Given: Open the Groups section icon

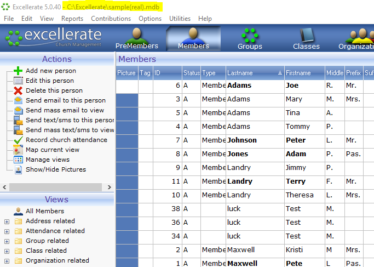Looking at the screenshot, I should 250,39.
